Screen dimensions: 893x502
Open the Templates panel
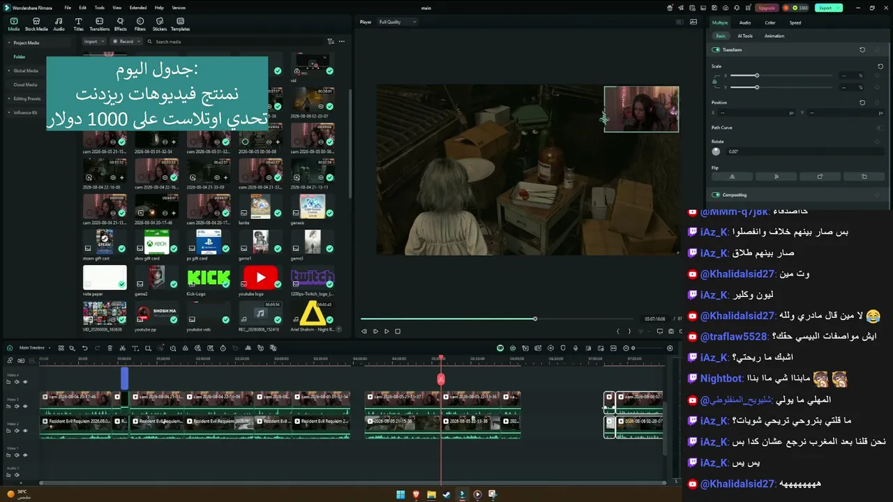[x=180, y=24]
